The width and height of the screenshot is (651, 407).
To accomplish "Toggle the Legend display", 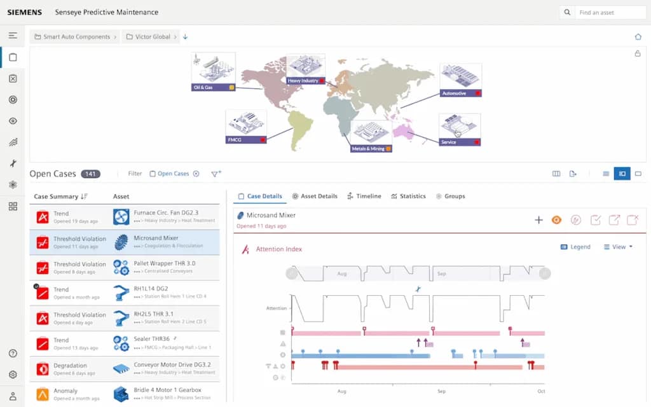I will 575,247.
